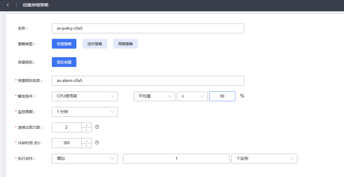
Task: Click the 告警规则名称 input field
Action: tap(148, 81)
